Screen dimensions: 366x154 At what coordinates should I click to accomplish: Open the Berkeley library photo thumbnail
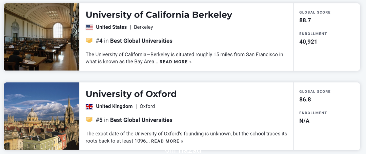[41, 37]
